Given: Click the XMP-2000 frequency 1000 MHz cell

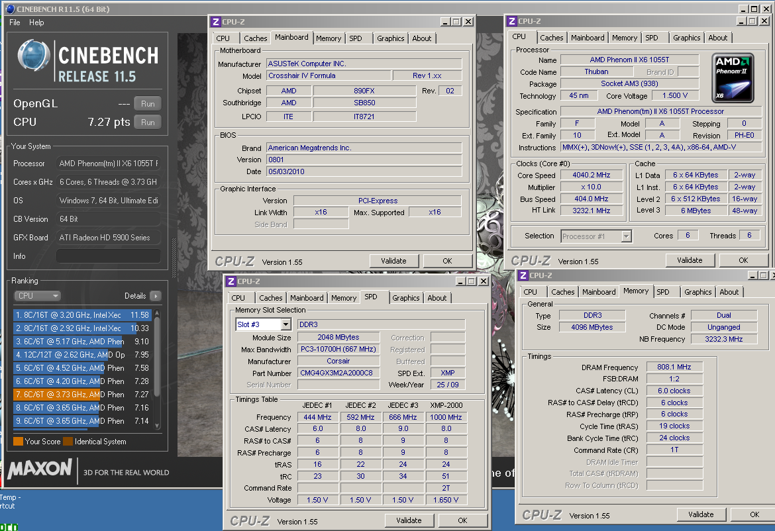Looking at the screenshot, I should (x=446, y=417).
